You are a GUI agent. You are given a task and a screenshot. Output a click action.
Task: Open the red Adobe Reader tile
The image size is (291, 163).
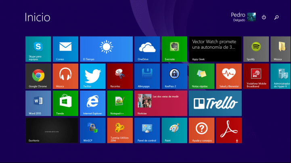(229, 130)
